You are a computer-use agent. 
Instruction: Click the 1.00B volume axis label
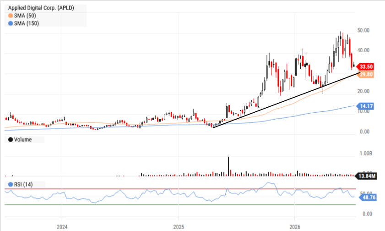[x=366, y=154]
